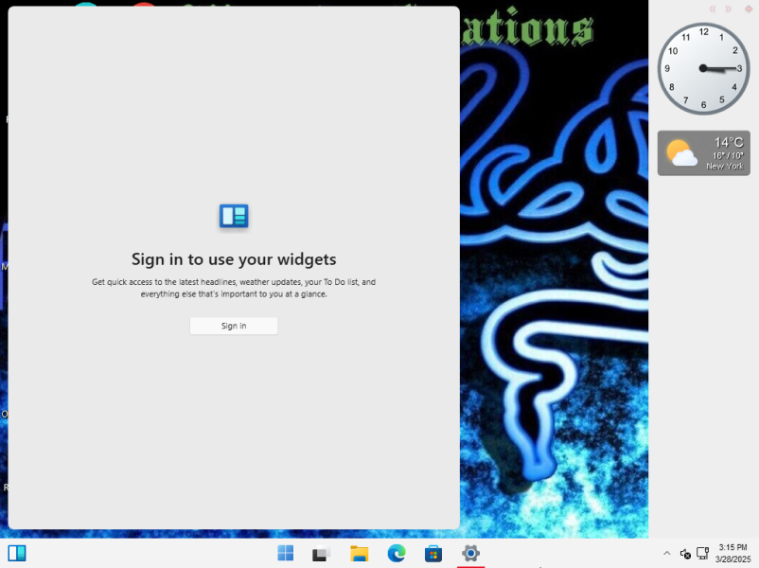The width and height of the screenshot is (759, 568).
Task: Click the sun and cloud weather icon
Action: point(681,153)
